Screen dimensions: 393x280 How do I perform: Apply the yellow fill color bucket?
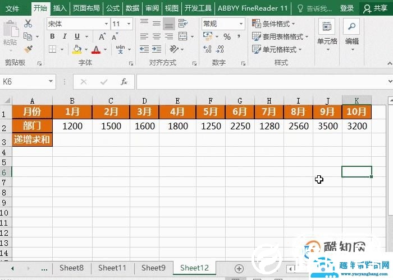coord(77,49)
